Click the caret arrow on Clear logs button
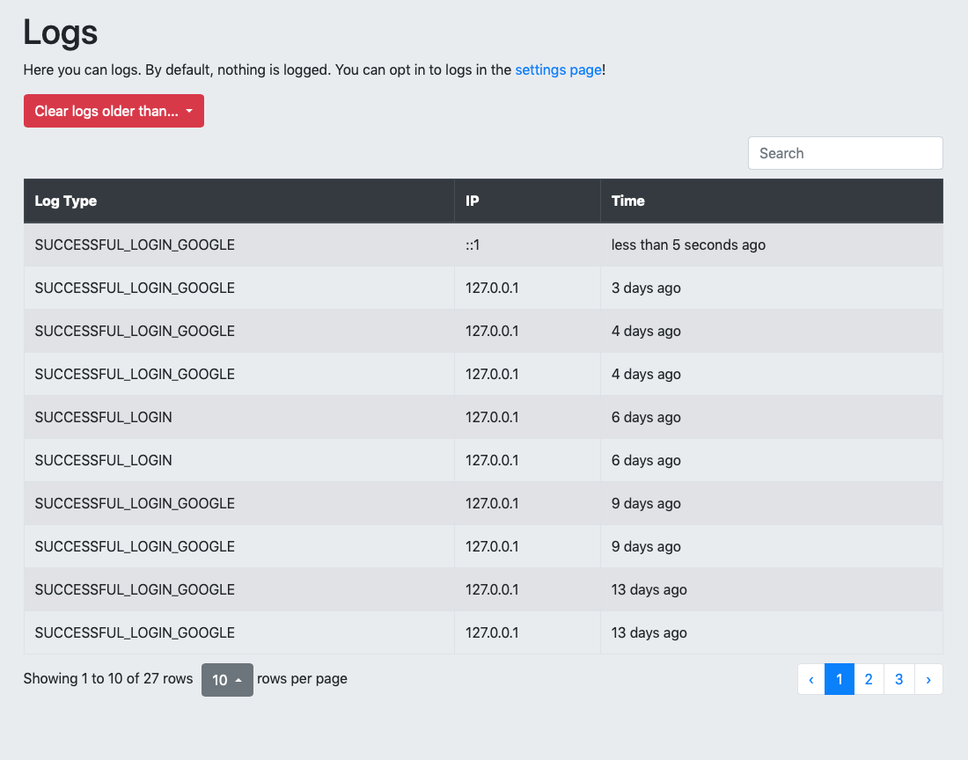Viewport: 968px width, 760px height. [x=189, y=111]
